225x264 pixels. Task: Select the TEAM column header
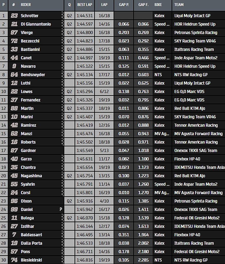(x=179, y=5)
